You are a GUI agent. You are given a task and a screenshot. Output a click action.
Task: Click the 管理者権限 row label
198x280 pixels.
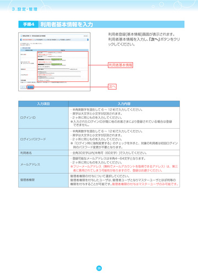tap(28, 180)
